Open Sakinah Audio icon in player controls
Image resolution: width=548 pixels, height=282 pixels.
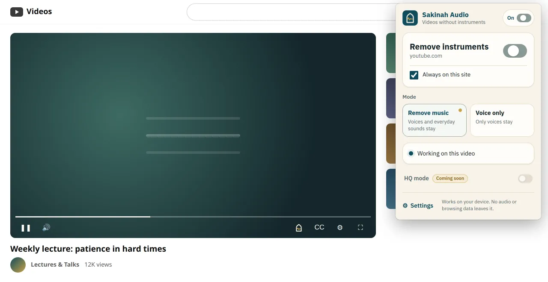click(x=299, y=228)
